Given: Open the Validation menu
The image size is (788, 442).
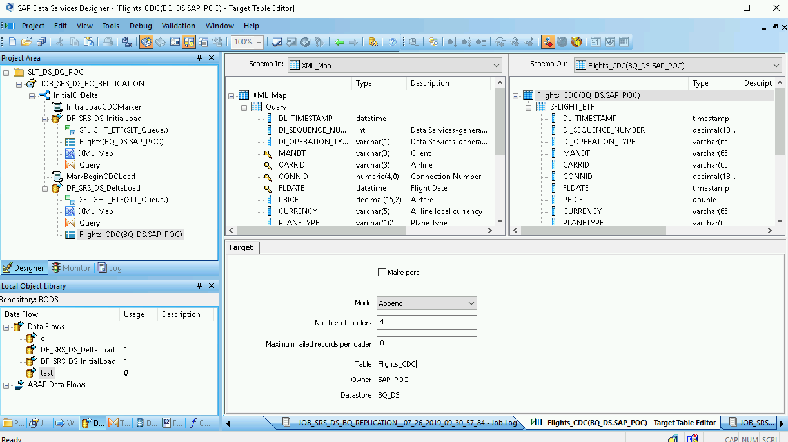Looking at the screenshot, I should [x=179, y=26].
